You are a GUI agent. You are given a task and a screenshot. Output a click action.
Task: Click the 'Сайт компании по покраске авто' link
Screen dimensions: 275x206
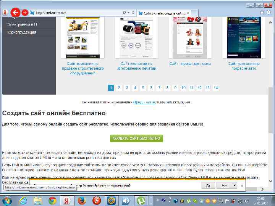[x=244, y=66]
